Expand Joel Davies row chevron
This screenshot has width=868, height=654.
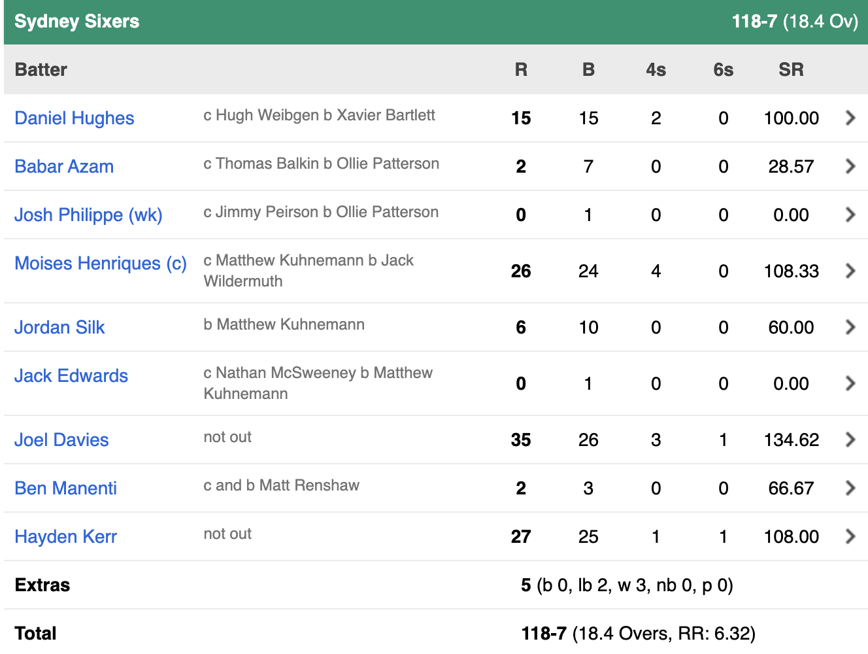(850, 439)
